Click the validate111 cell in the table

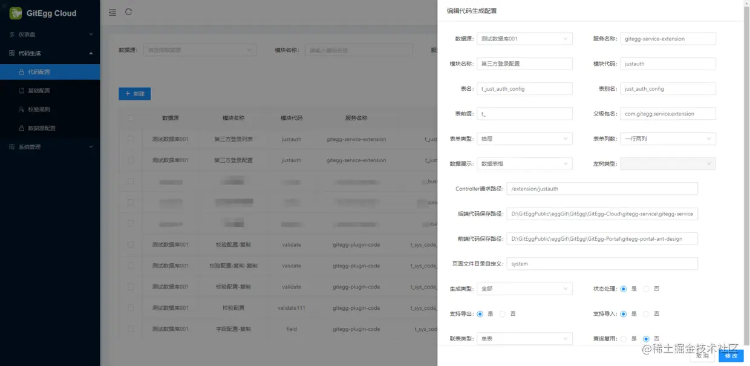point(292,308)
